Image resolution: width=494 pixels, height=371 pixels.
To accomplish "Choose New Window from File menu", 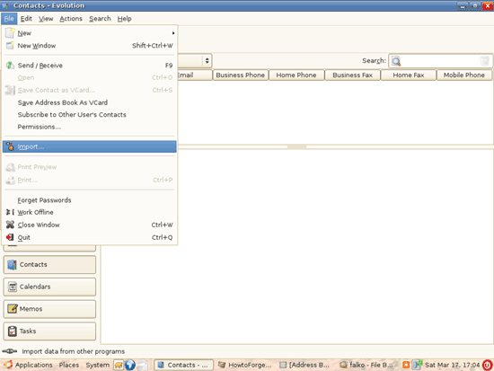I will (x=90, y=46).
